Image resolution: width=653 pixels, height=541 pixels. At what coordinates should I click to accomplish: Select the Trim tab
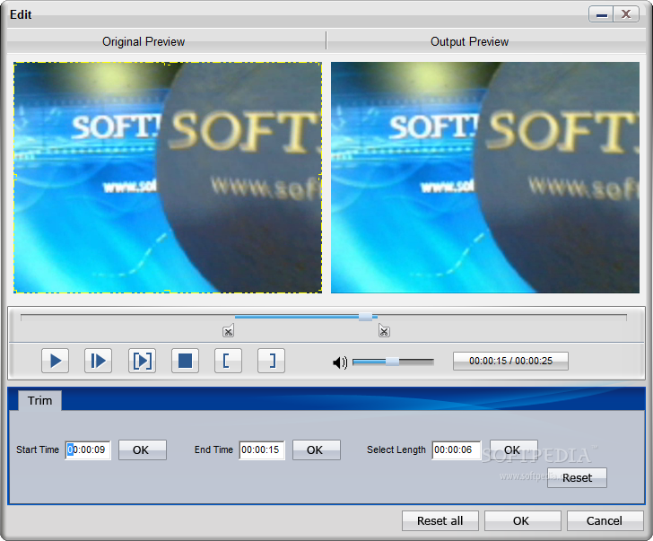[x=40, y=401]
